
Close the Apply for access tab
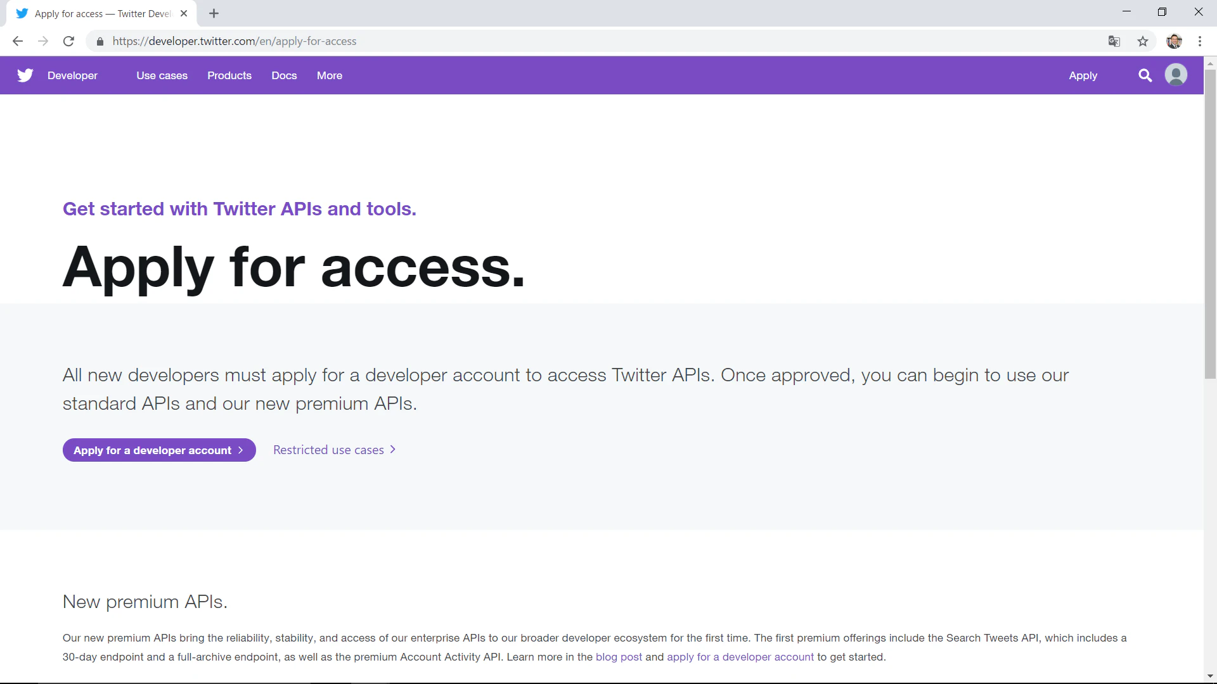click(x=184, y=13)
